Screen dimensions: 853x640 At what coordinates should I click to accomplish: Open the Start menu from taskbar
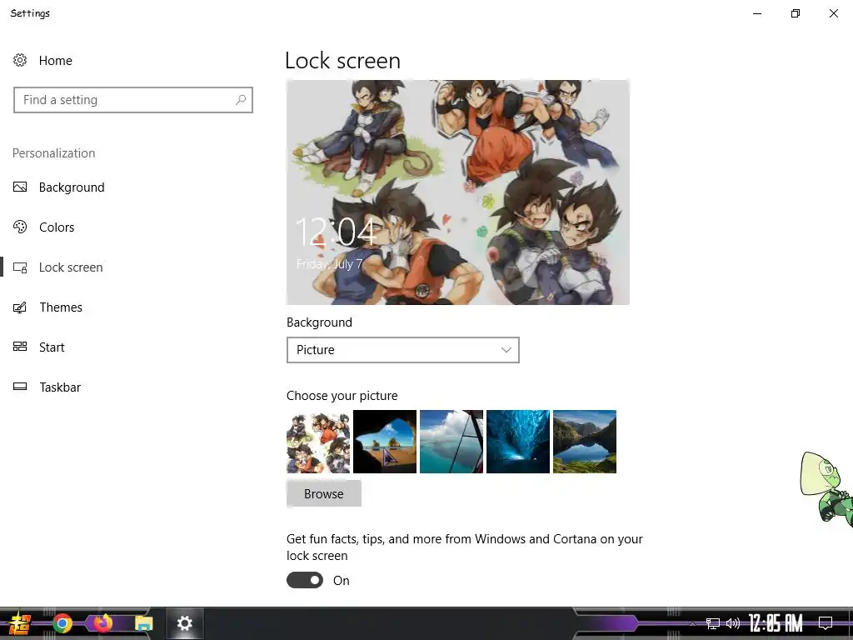[20, 623]
